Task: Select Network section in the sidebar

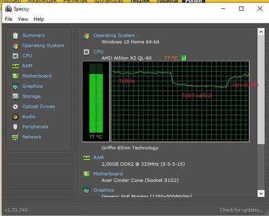Action: point(32,137)
